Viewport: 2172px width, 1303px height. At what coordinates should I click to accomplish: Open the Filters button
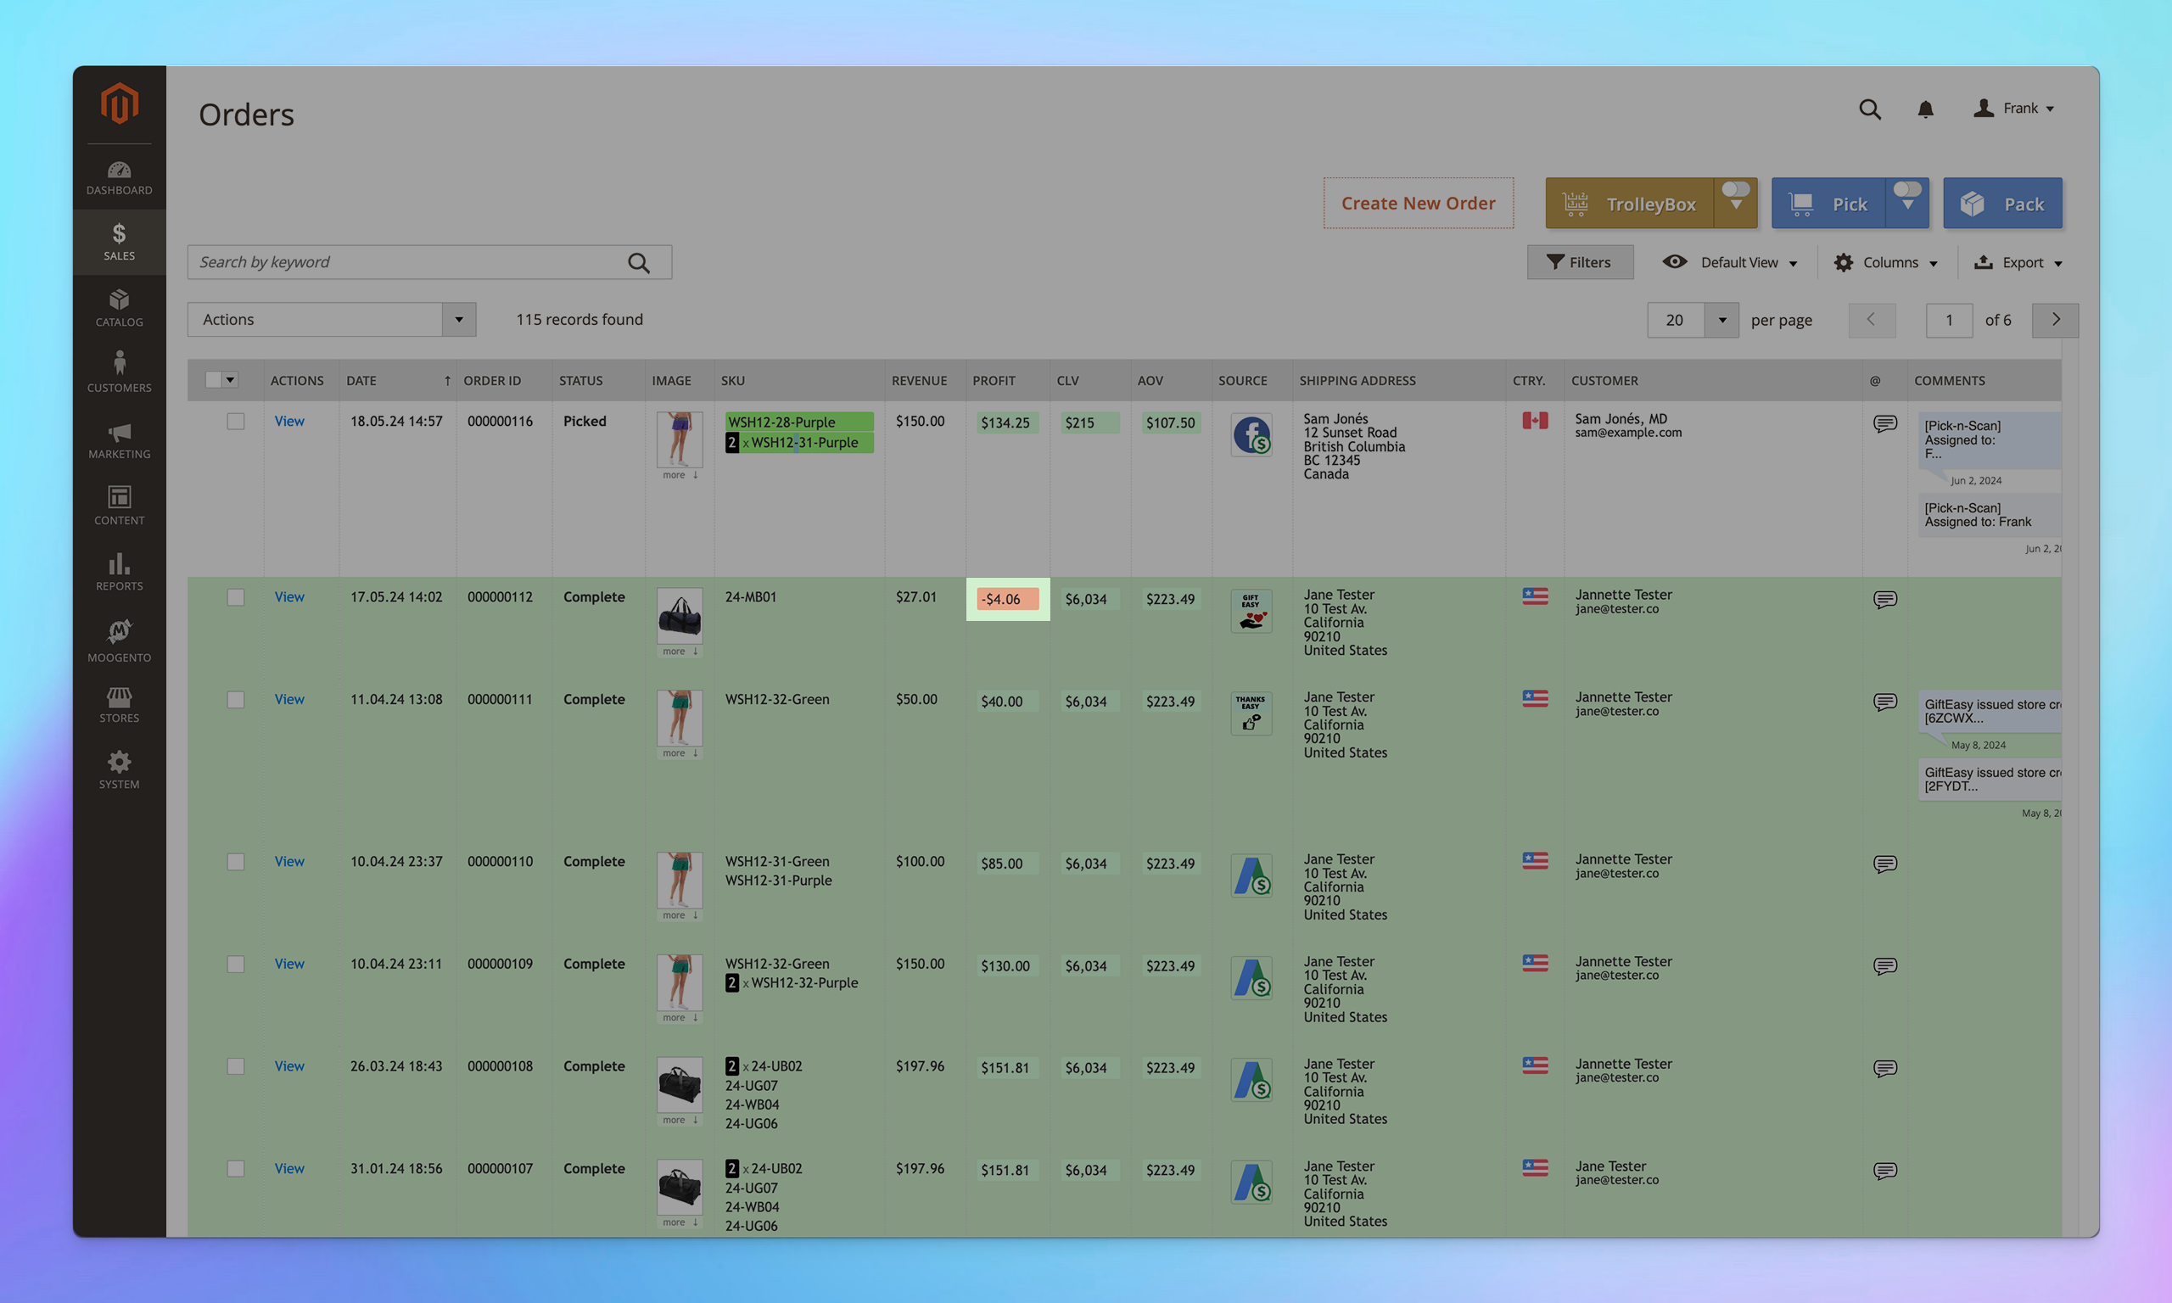1581,262
